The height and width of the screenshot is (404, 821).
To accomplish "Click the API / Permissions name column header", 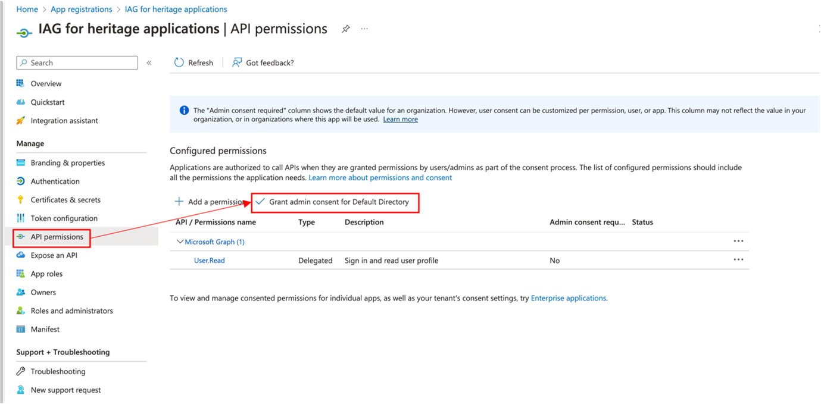I will [x=216, y=222].
